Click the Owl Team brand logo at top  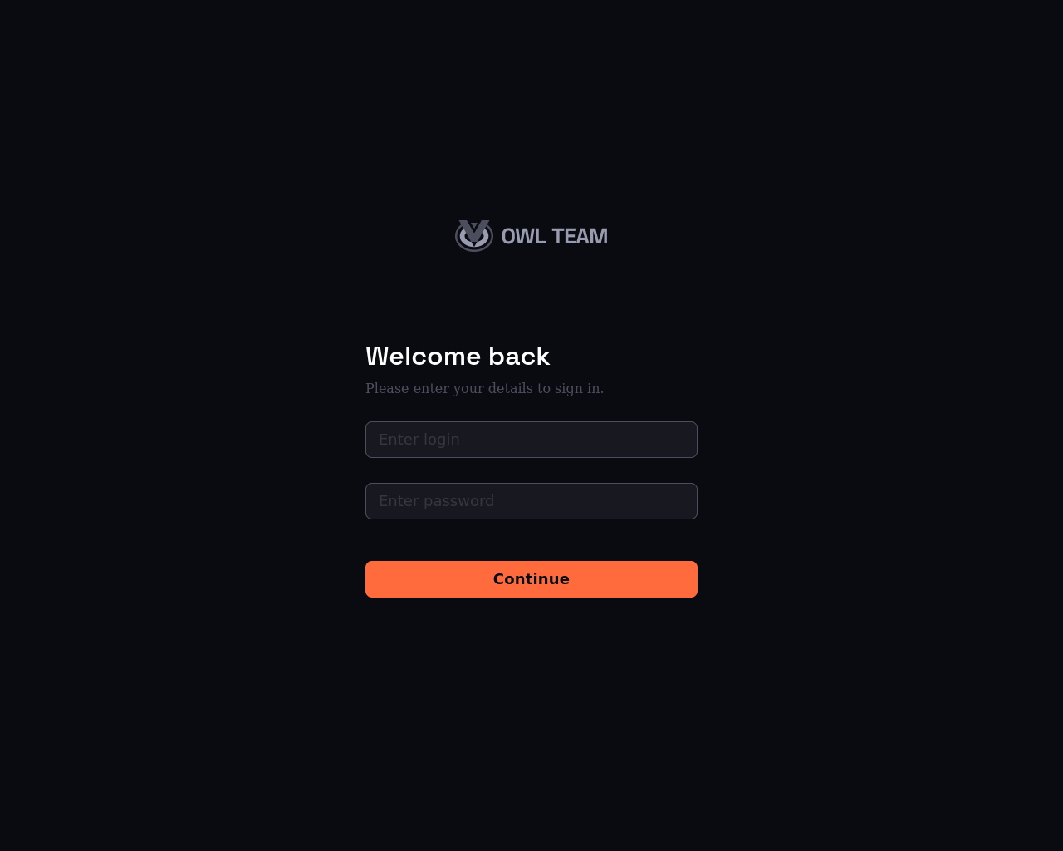[x=531, y=236]
